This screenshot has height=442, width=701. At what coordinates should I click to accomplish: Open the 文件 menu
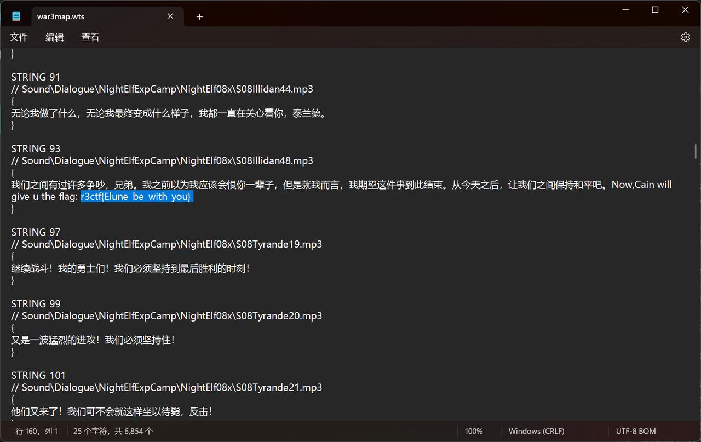(19, 37)
